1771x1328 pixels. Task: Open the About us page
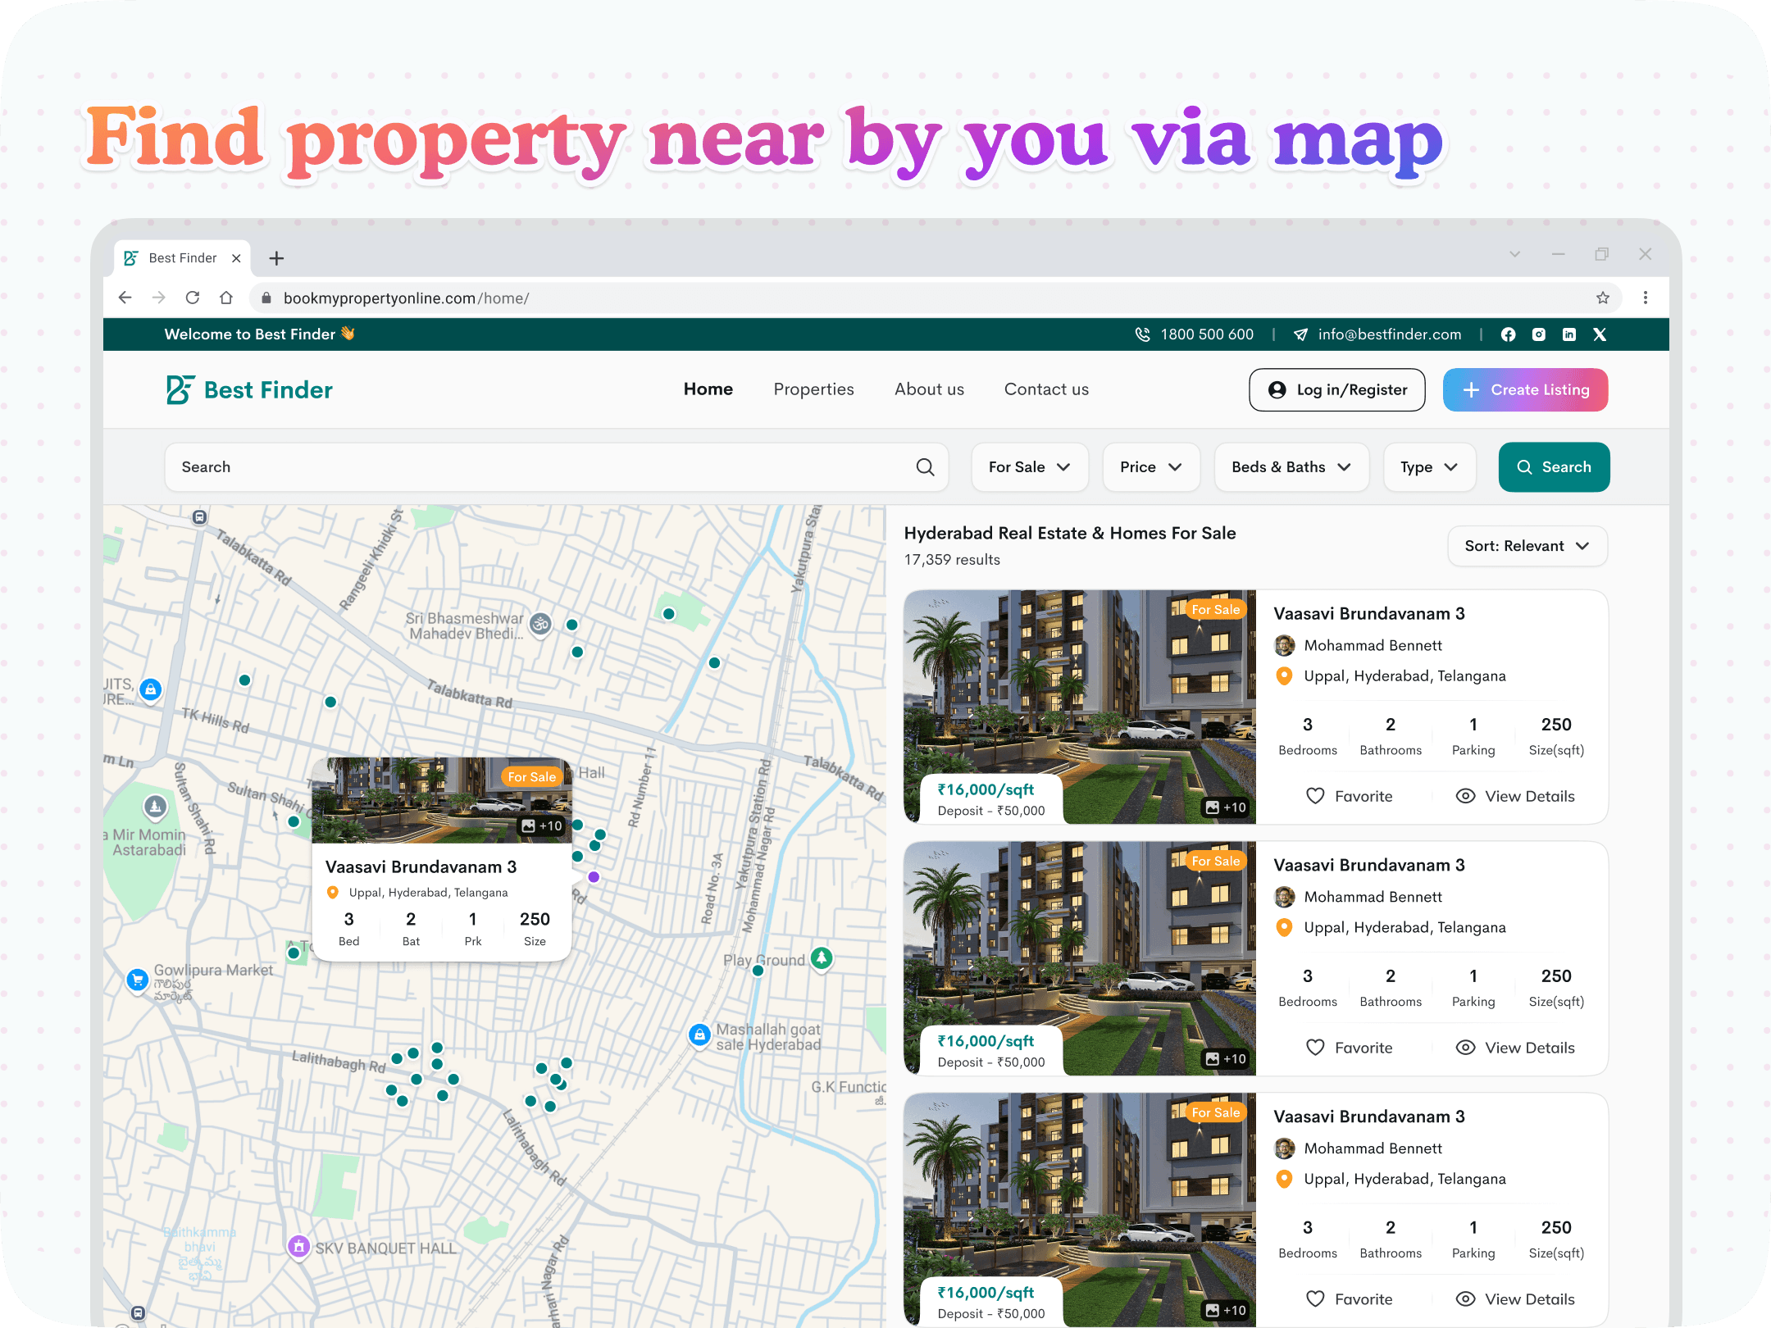[929, 389]
